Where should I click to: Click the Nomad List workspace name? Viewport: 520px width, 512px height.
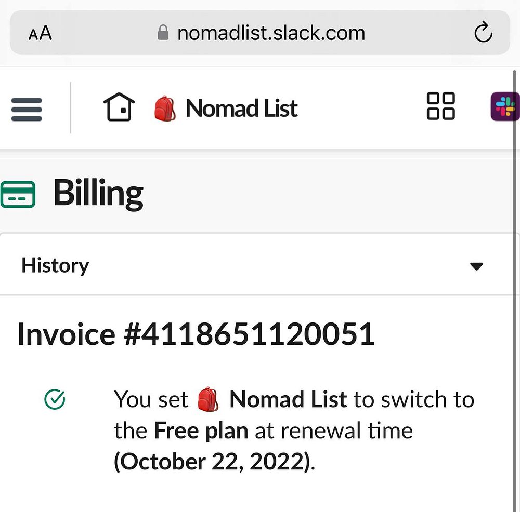point(241,109)
